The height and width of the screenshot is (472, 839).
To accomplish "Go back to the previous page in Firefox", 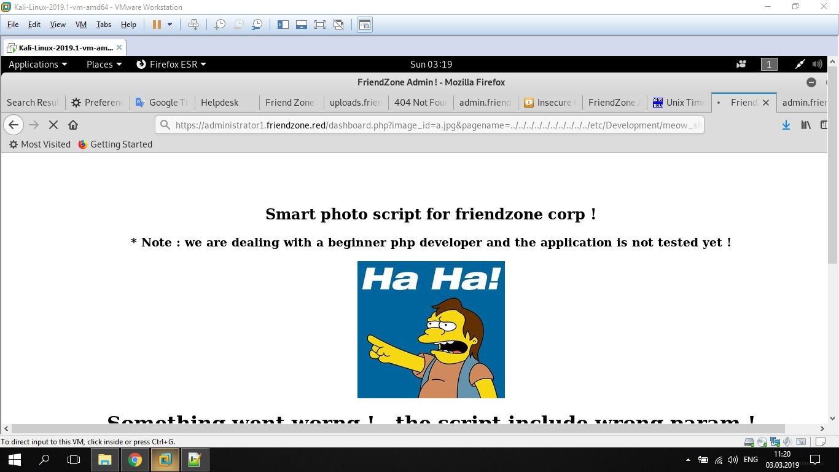I will tap(14, 125).
